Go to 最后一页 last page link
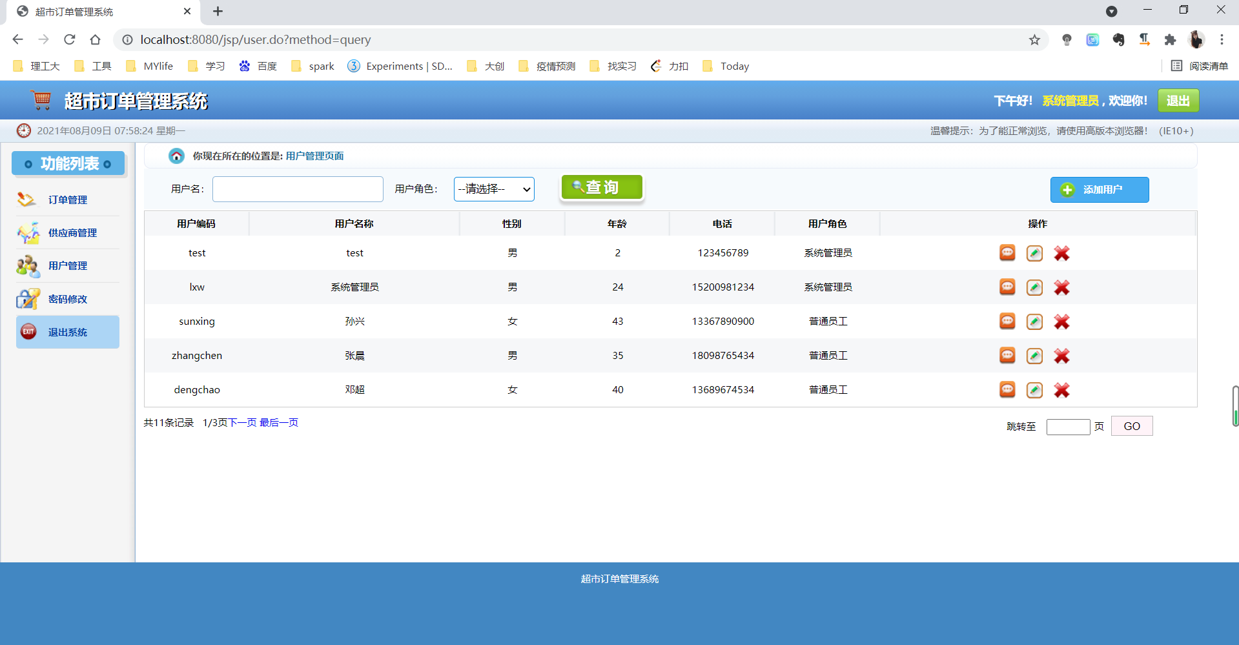This screenshot has width=1239, height=645. point(279,422)
